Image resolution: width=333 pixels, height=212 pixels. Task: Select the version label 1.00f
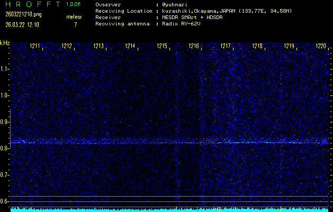click(73, 4)
